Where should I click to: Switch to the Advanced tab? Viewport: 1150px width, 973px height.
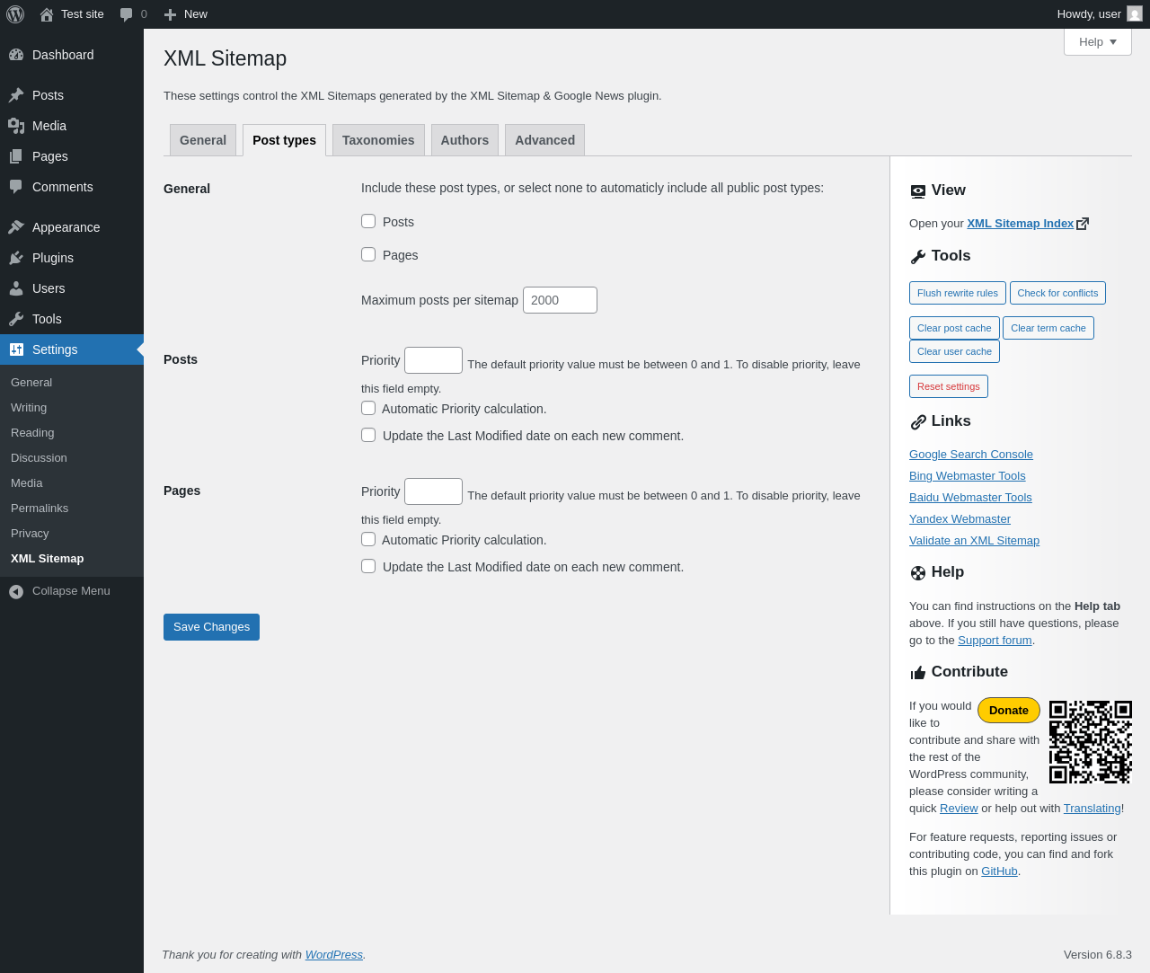pyautogui.click(x=544, y=140)
